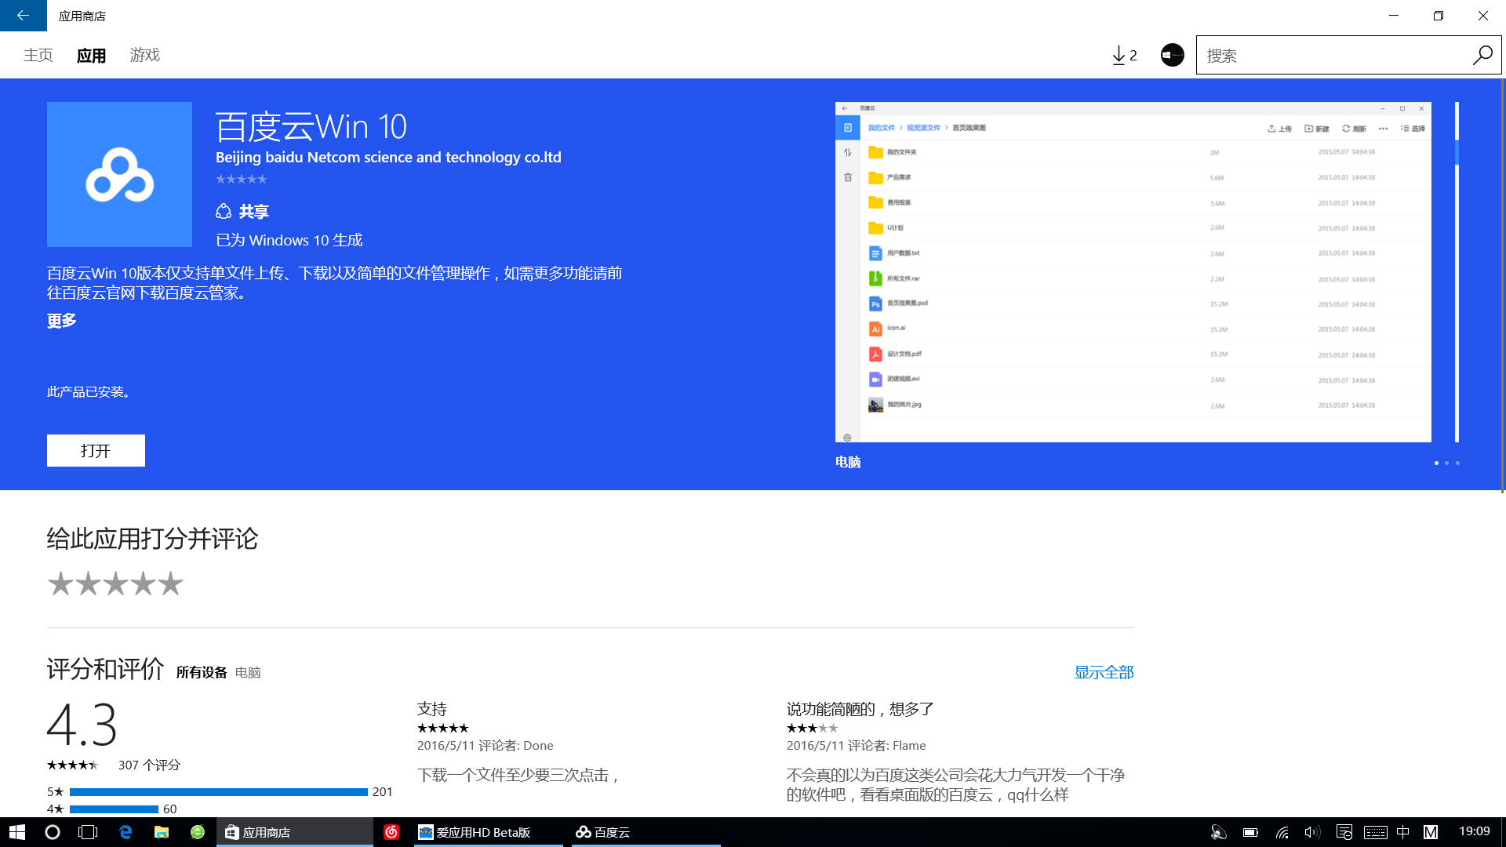Screen dimensions: 1506x847
Task: Click the Baidu Cloud app logo tile
Action: (x=119, y=174)
